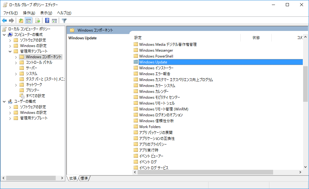This screenshot has height=189, width=309.
Task: Expand the ネットワーク tree node
Action: click(16, 85)
